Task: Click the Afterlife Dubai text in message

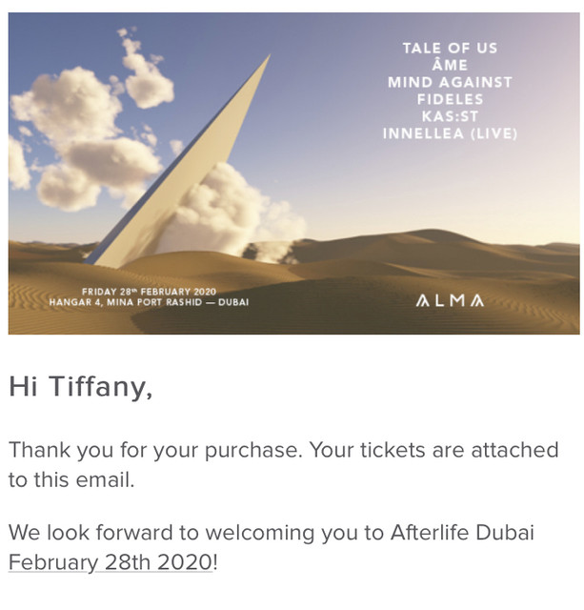Action: pyautogui.click(x=462, y=533)
